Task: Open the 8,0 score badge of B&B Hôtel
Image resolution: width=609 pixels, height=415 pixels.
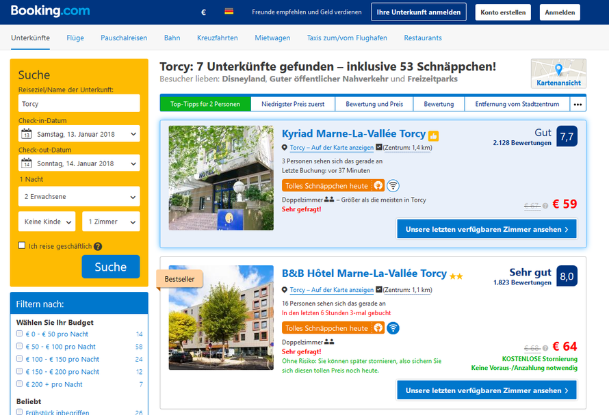Action: click(x=567, y=276)
